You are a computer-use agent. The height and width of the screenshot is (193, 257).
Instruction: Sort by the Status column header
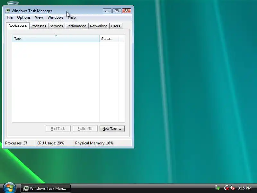[109, 38]
